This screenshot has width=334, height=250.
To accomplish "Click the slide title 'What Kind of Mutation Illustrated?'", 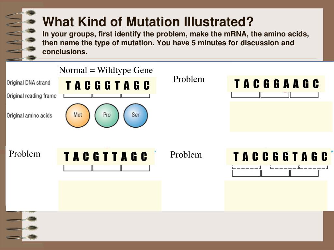I will 148,22.
